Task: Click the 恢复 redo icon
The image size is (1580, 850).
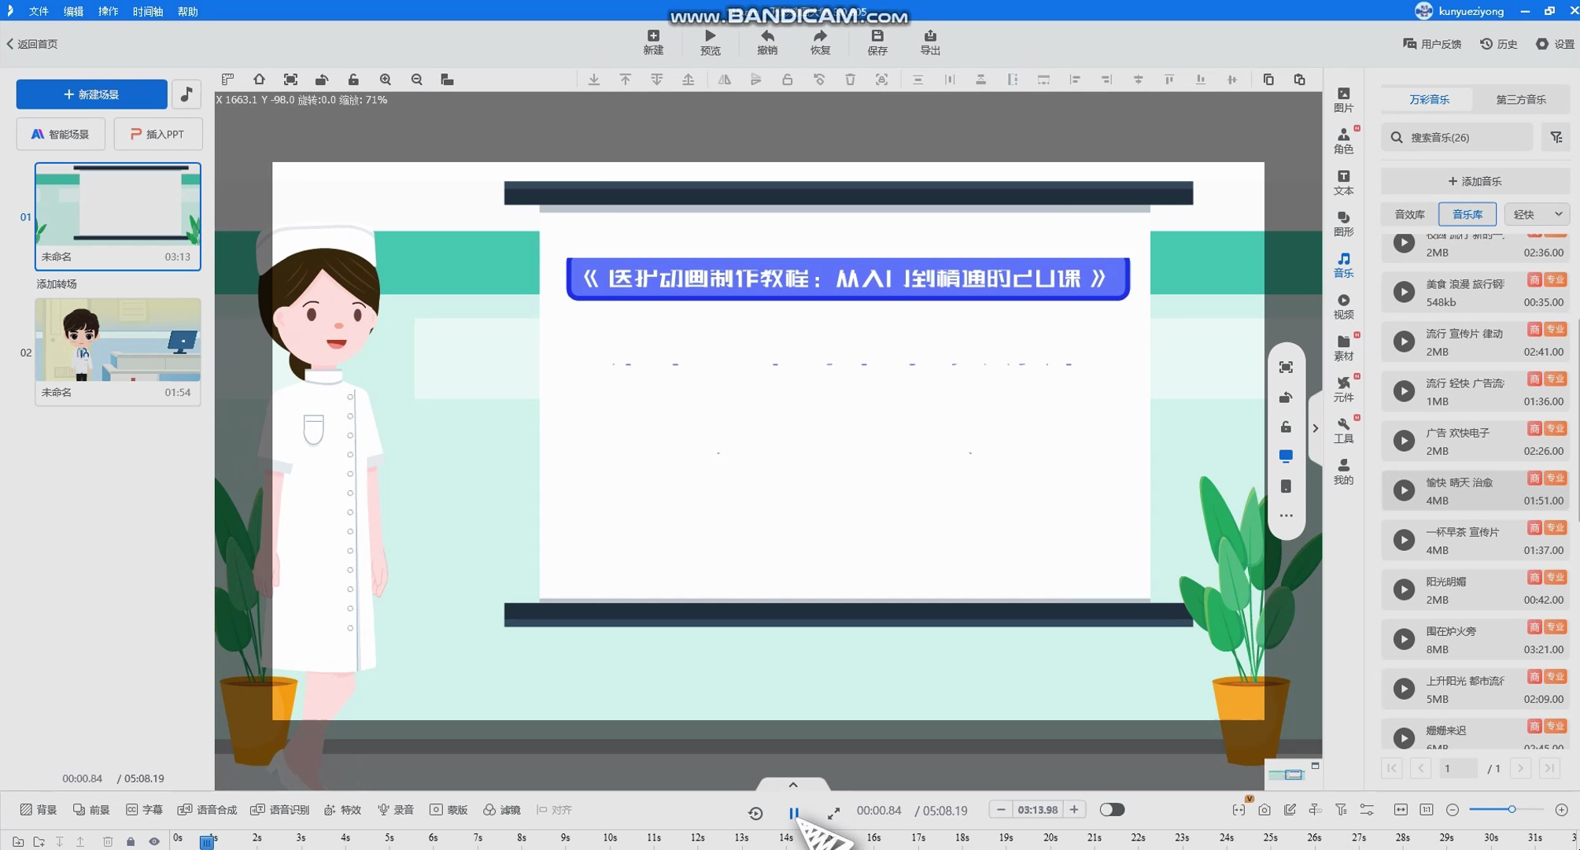Action: (820, 42)
